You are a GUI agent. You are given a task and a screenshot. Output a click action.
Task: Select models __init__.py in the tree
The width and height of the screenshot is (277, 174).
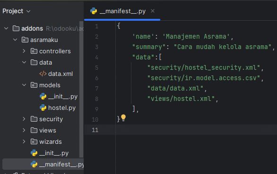59,97
